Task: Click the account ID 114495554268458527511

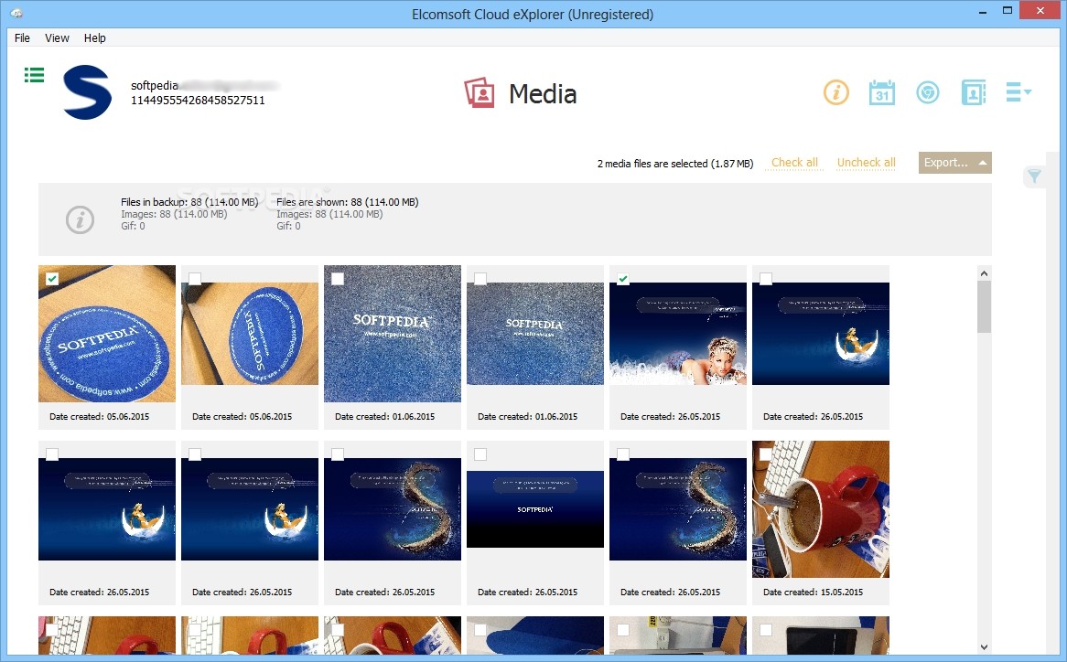Action: click(x=198, y=101)
